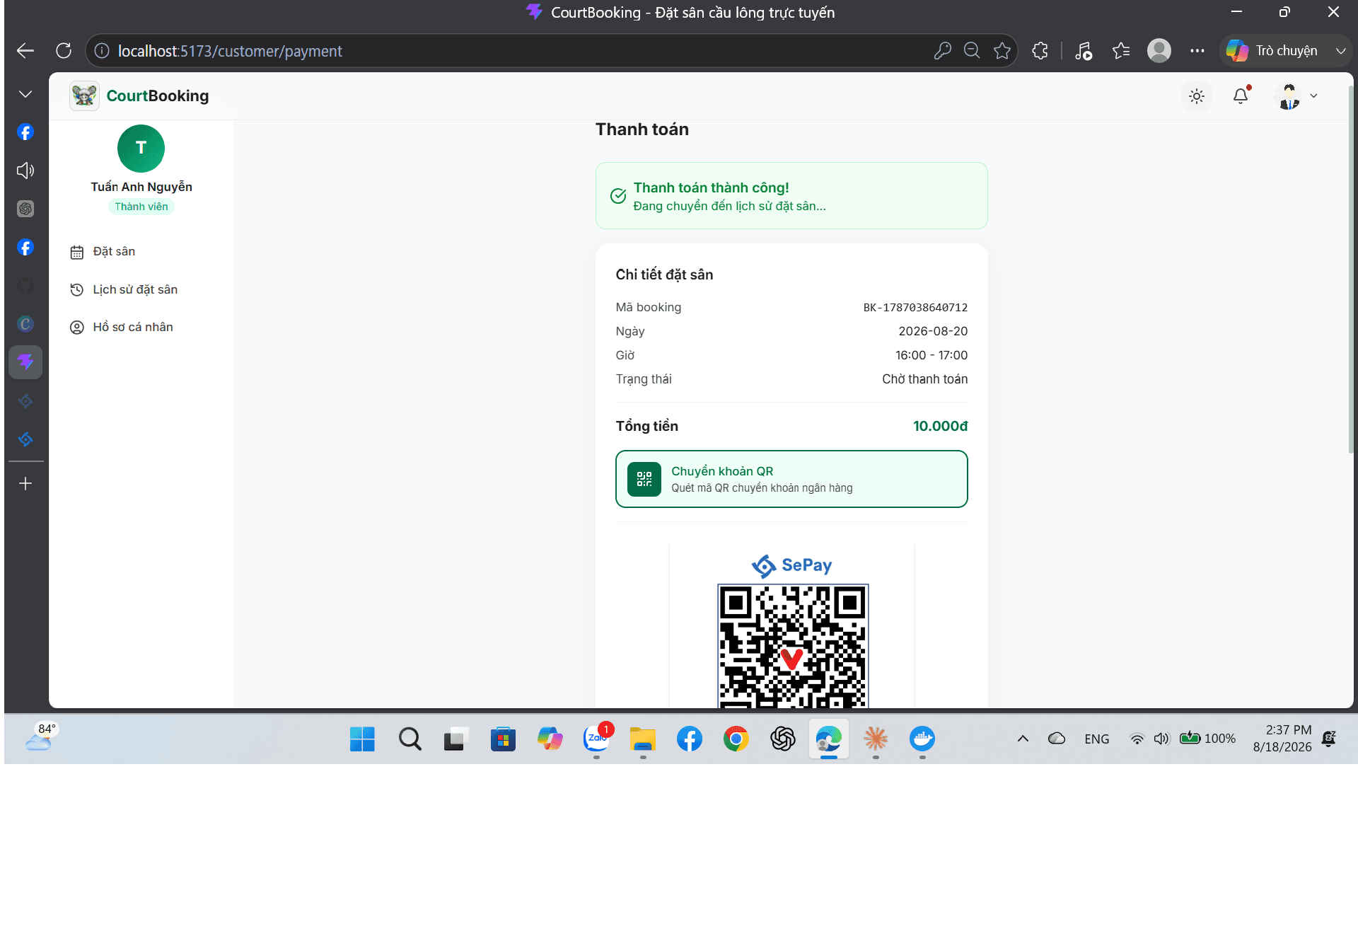Viewport: 1358px width, 936px height.
Task: Open the browser extensions puzzle icon
Action: (x=1040, y=51)
